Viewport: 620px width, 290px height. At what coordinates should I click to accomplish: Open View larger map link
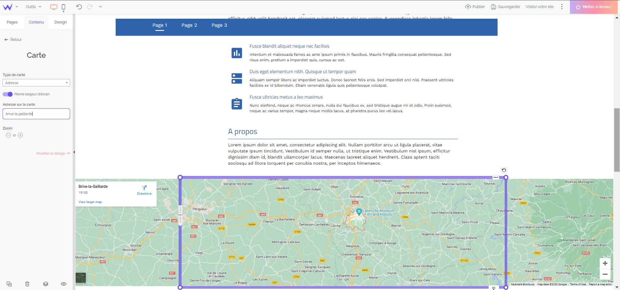tap(90, 202)
